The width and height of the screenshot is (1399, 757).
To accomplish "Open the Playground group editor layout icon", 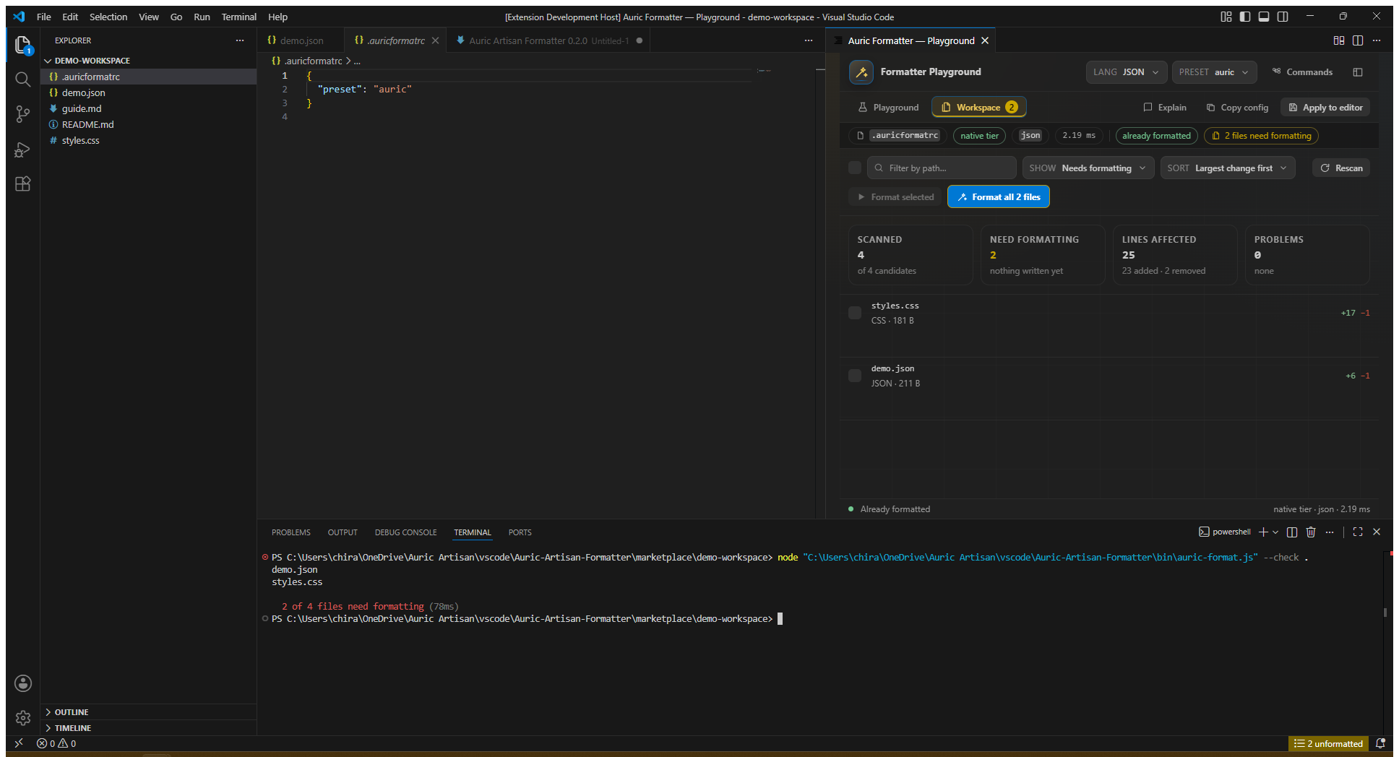I will pyautogui.click(x=1339, y=40).
